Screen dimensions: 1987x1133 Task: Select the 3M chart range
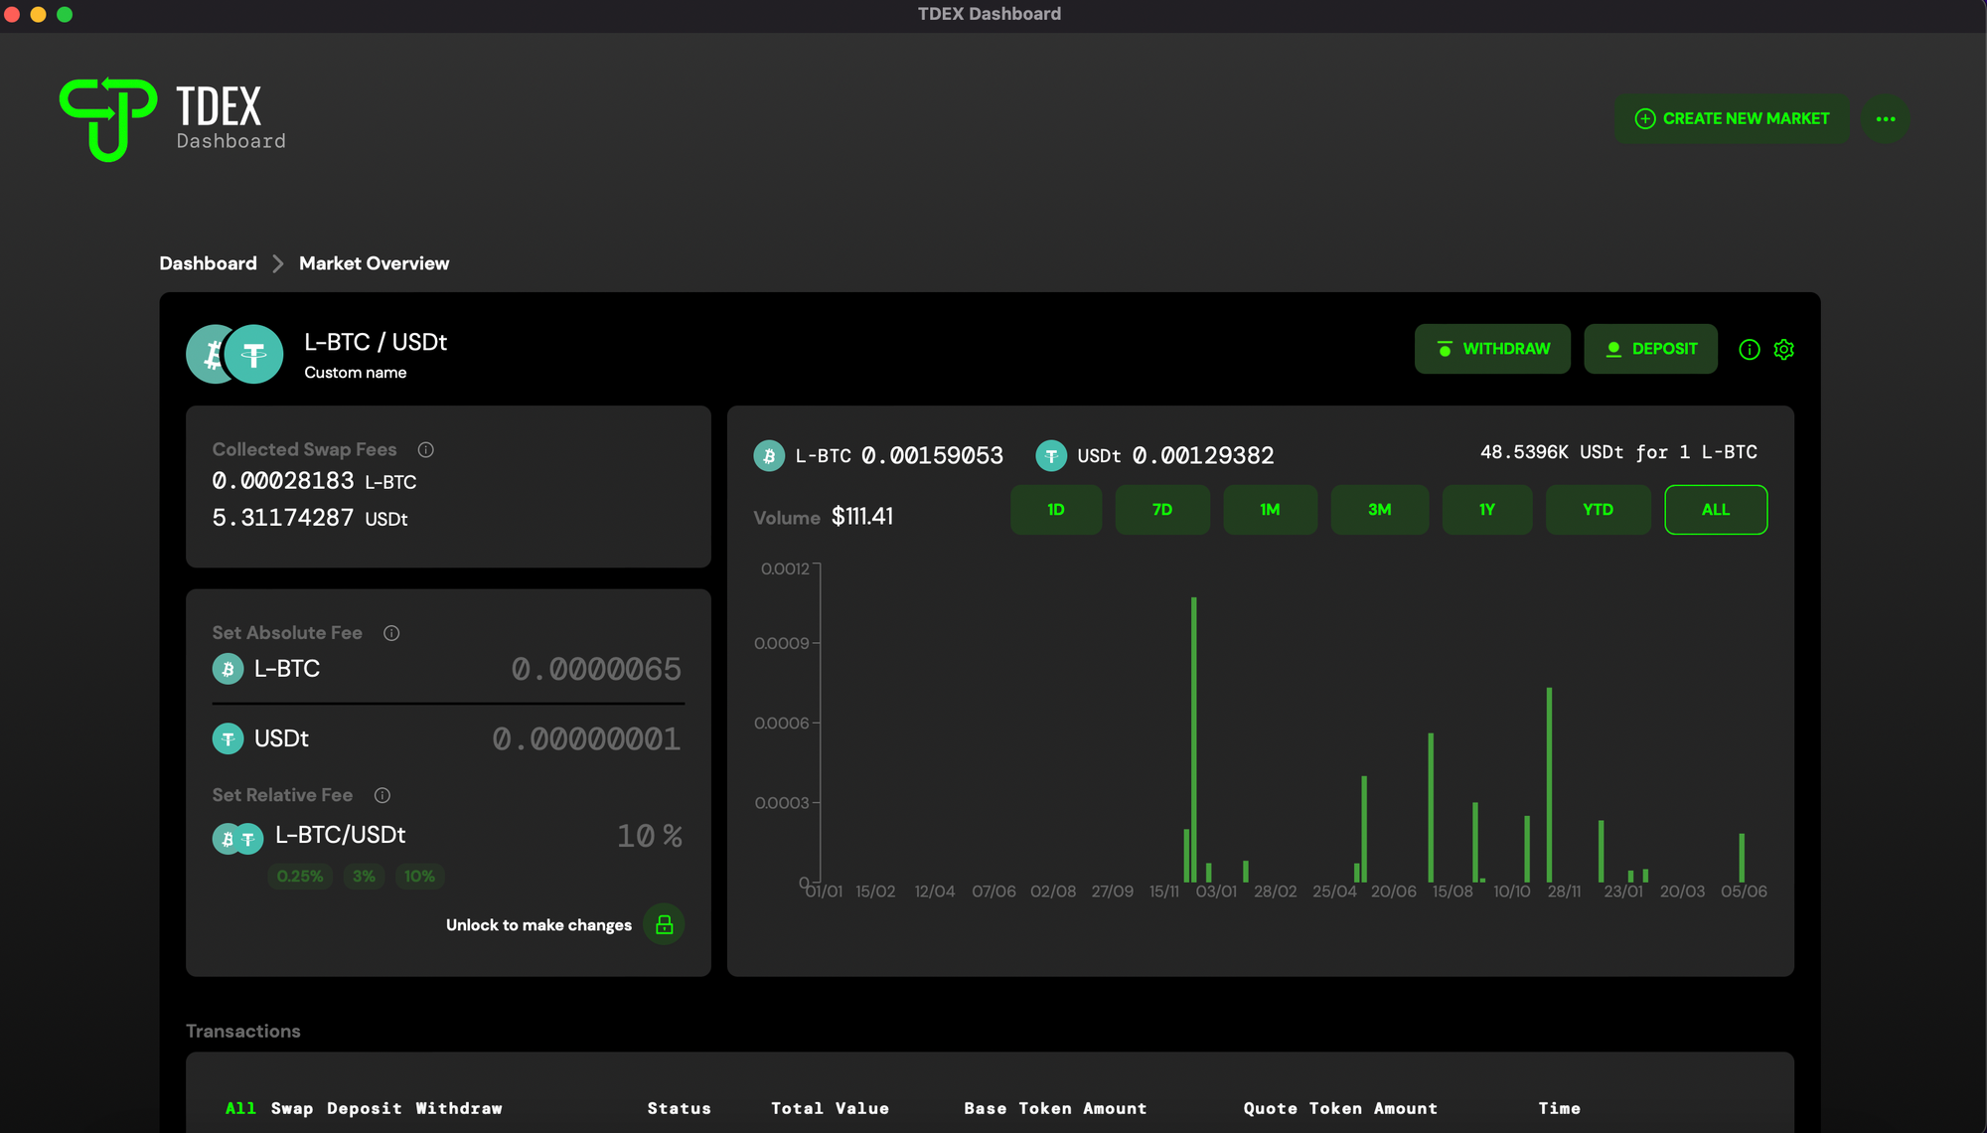pos(1380,510)
